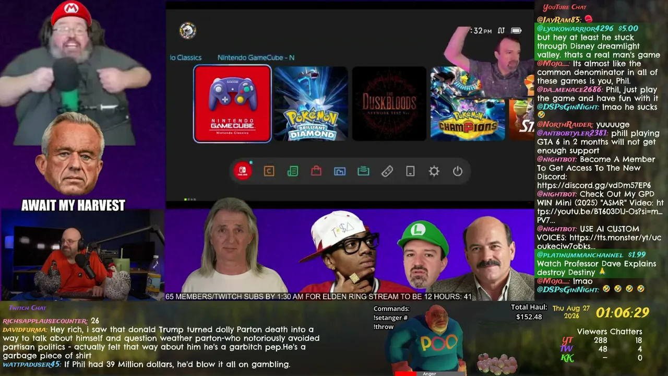Click @LyokoWarrior4296's $5.00 super chat header

[x=588, y=28]
